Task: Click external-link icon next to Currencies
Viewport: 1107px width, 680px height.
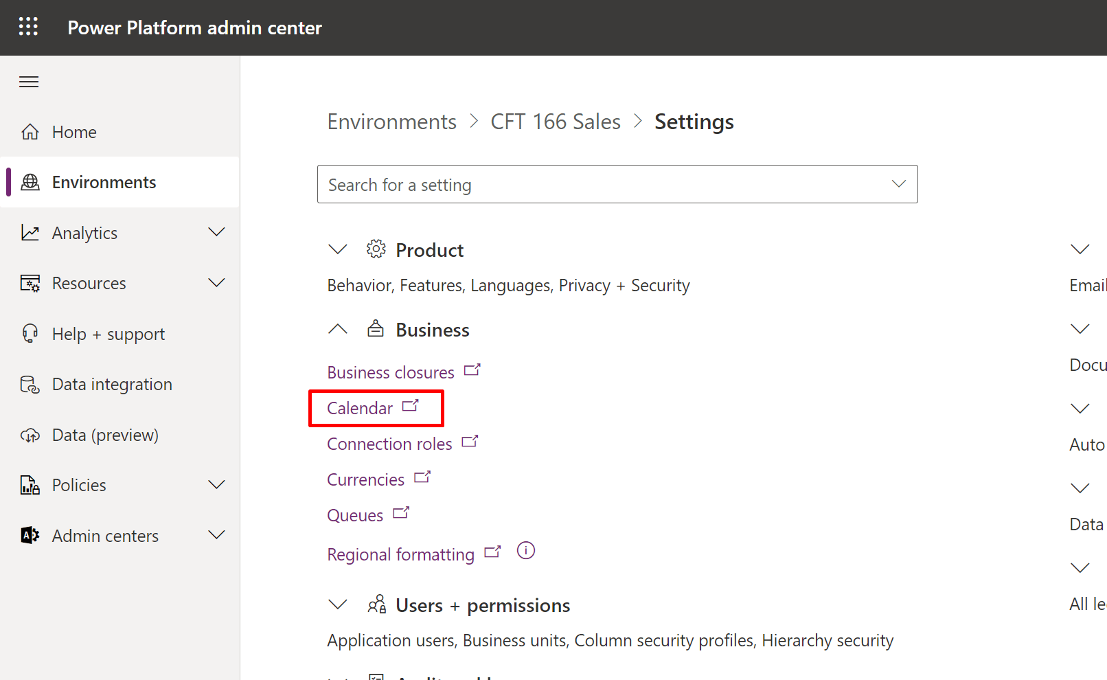Action: 422,477
